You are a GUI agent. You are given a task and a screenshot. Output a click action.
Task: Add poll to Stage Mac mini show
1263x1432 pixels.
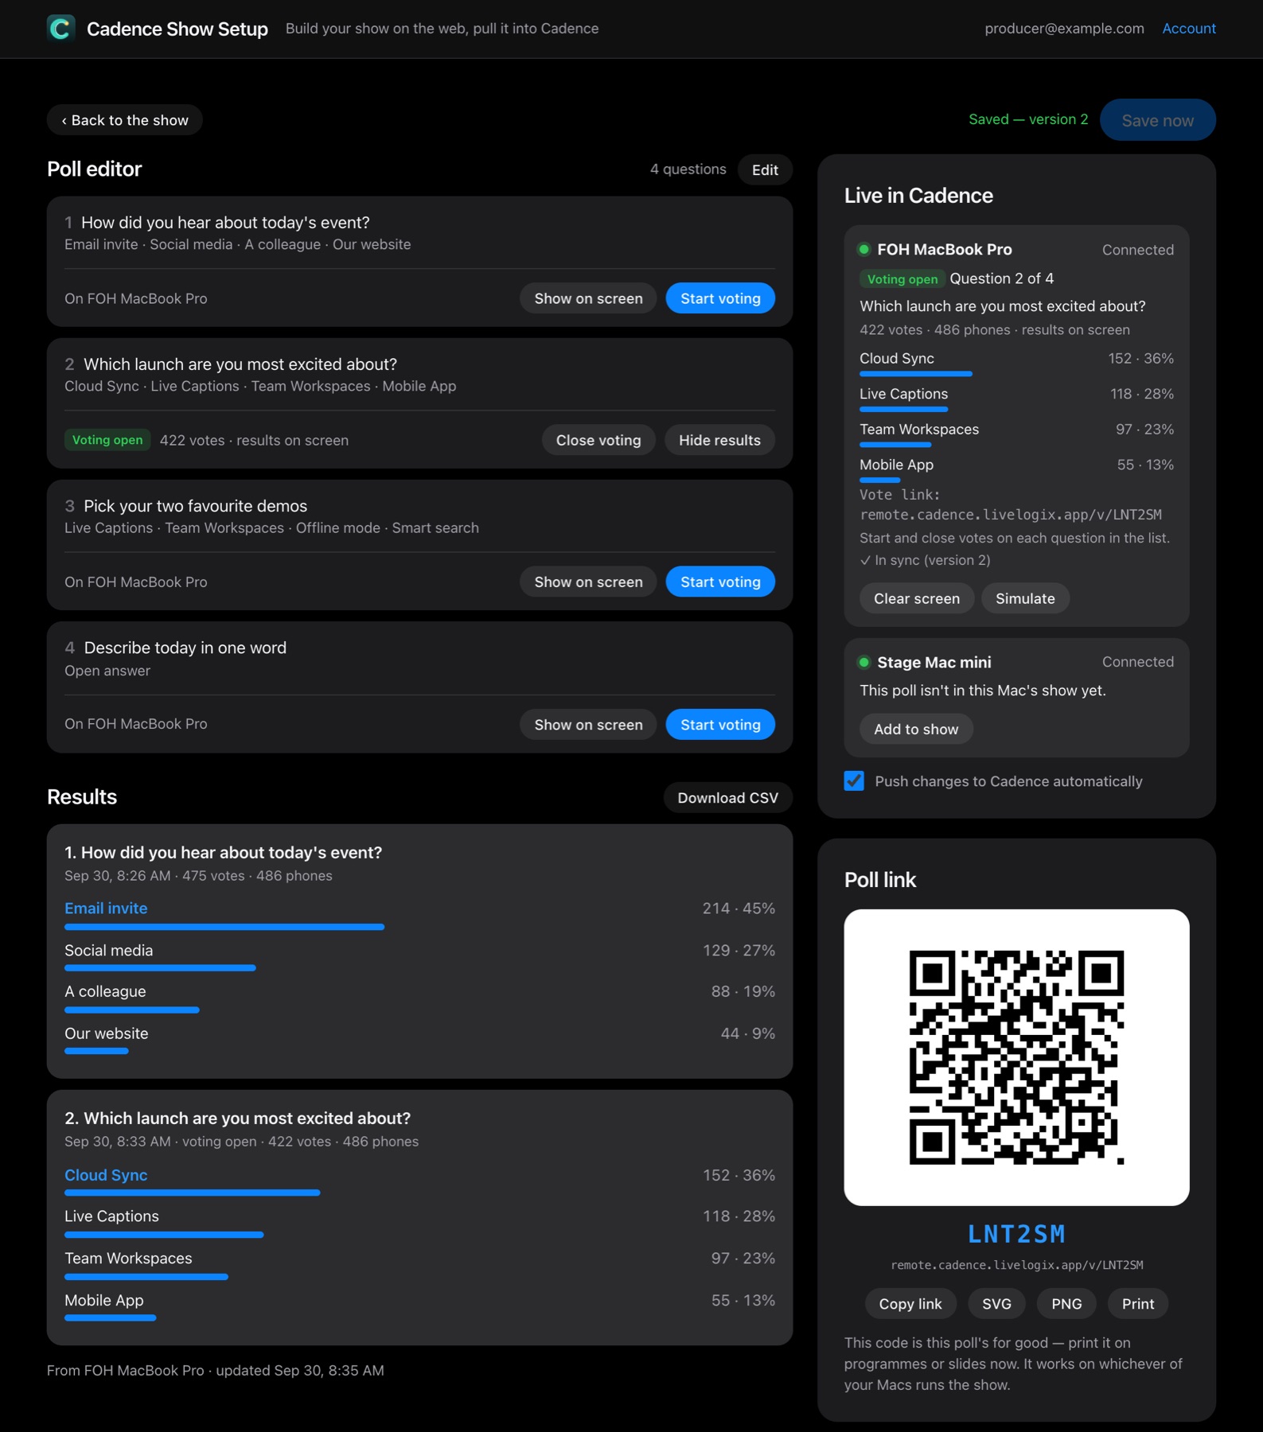916,729
